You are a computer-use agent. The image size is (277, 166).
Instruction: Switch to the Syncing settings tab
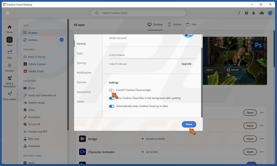click(81, 63)
